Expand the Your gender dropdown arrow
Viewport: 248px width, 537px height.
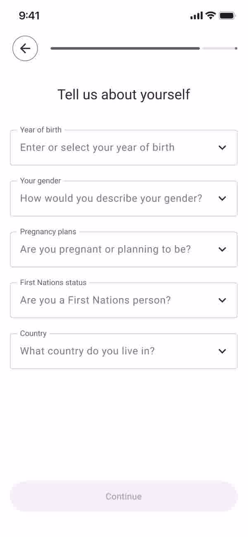point(222,198)
